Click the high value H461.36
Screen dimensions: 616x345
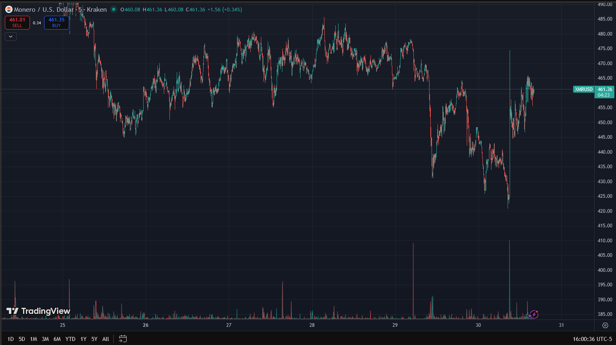[x=152, y=9]
